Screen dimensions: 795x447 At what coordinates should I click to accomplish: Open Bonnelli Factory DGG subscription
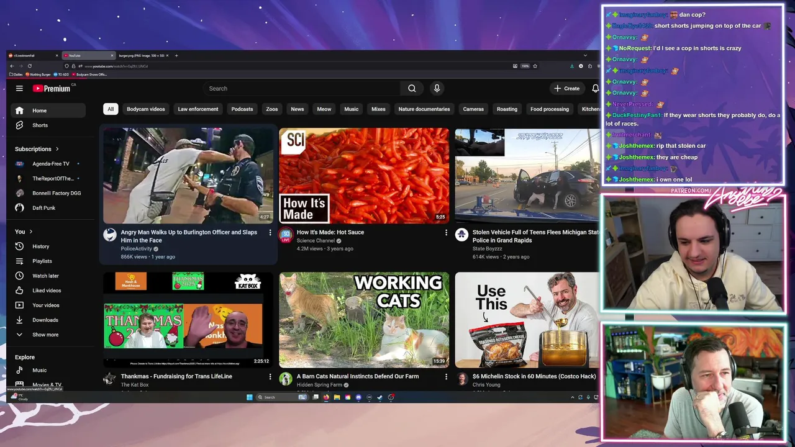(x=48, y=193)
